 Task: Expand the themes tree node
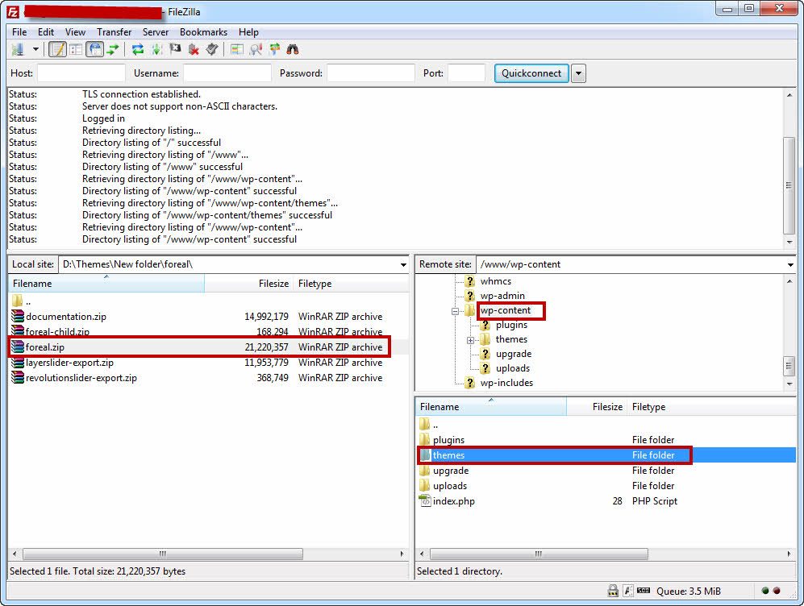pos(470,340)
